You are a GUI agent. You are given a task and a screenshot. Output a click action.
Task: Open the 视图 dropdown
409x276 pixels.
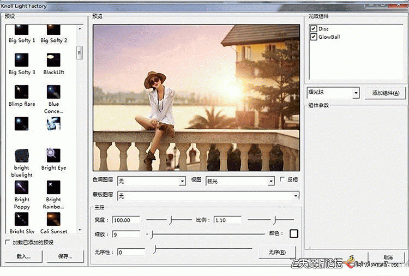(x=271, y=181)
